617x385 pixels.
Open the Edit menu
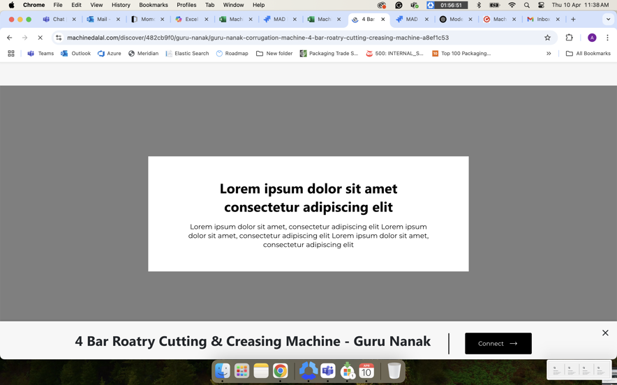coord(76,5)
